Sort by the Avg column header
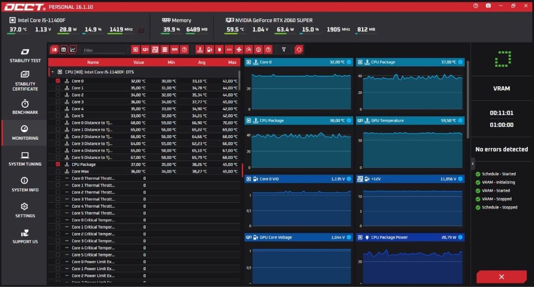The width and height of the screenshot is (534, 287). tap(202, 62)
